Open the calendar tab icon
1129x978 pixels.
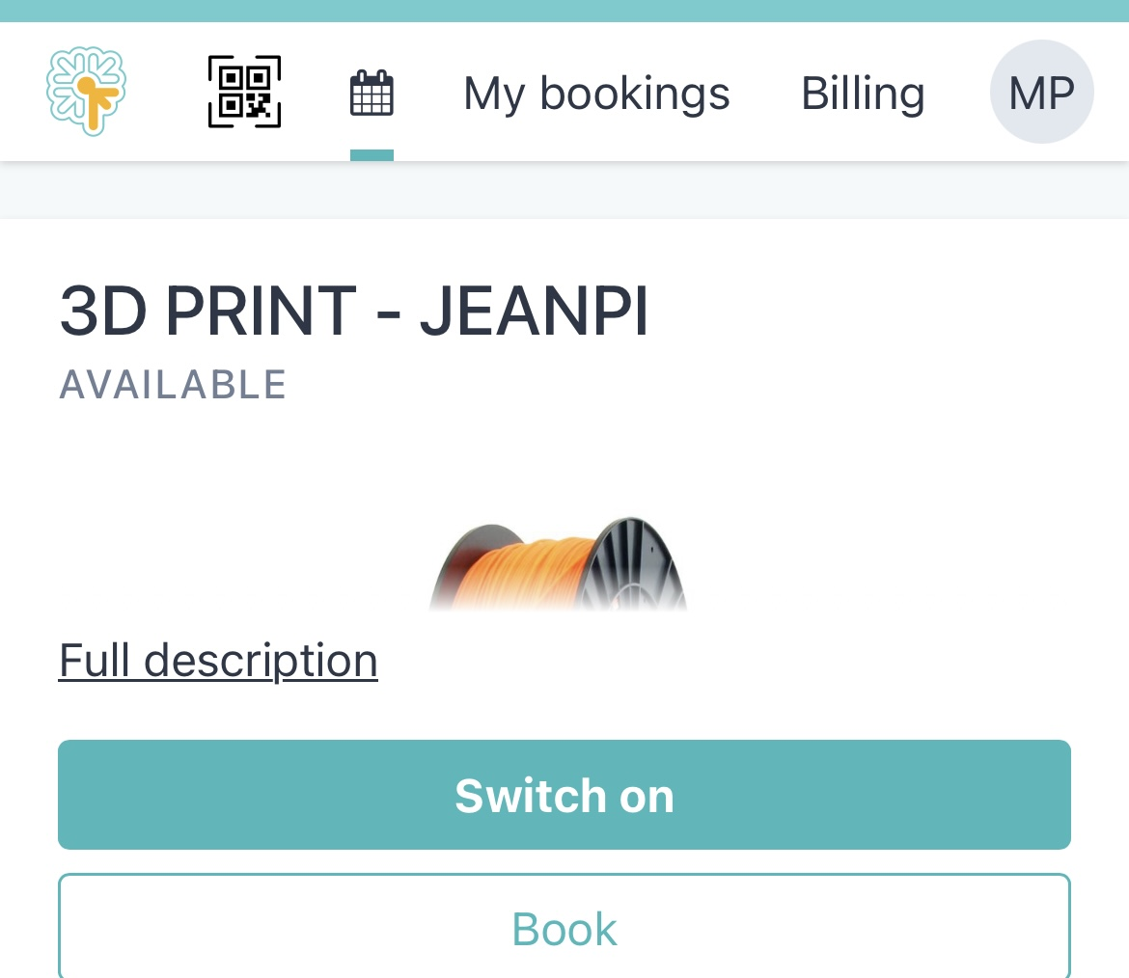(x=372, y=93)
